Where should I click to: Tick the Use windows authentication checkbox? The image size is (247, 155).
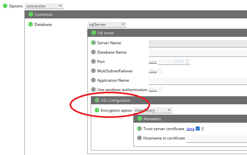160,89
